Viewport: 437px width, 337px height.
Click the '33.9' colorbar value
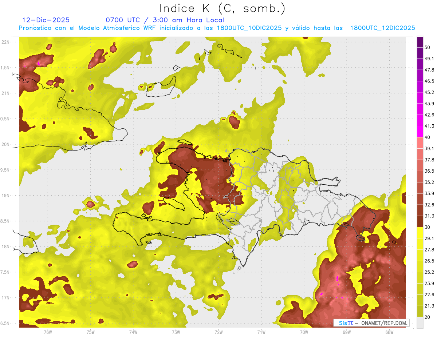click(429, 193)
